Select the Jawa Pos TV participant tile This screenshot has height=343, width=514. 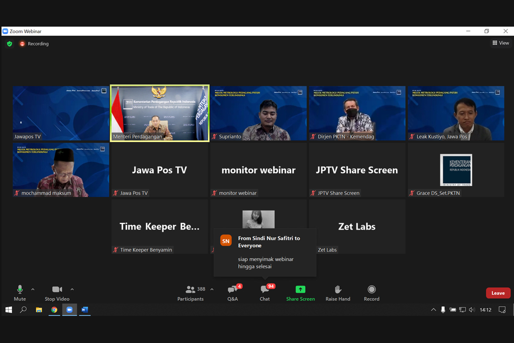pyautogui.click(x=160, y=170)
